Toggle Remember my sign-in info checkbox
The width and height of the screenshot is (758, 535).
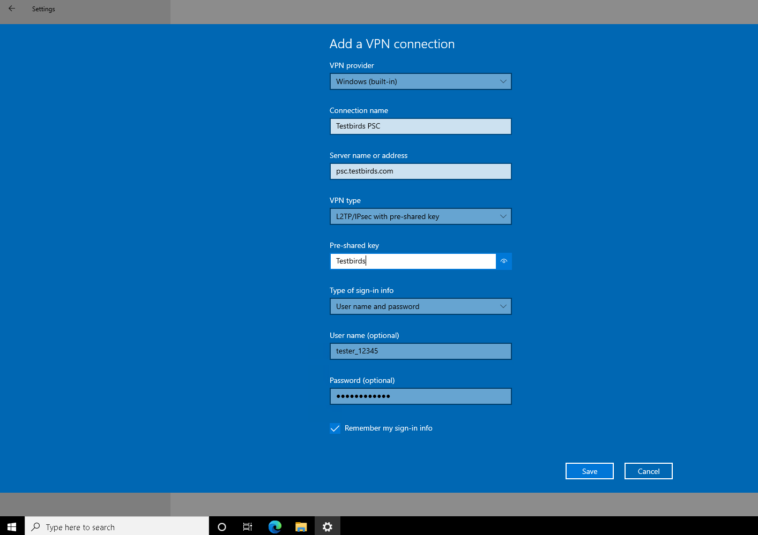(x=335, y=428)
